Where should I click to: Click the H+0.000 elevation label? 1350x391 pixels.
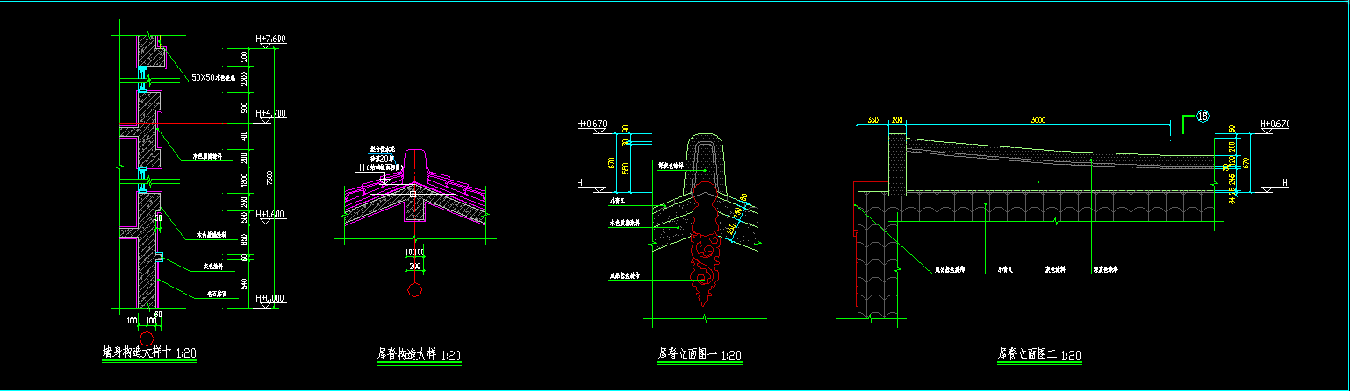pyautogui.click(x=270, y=299)
